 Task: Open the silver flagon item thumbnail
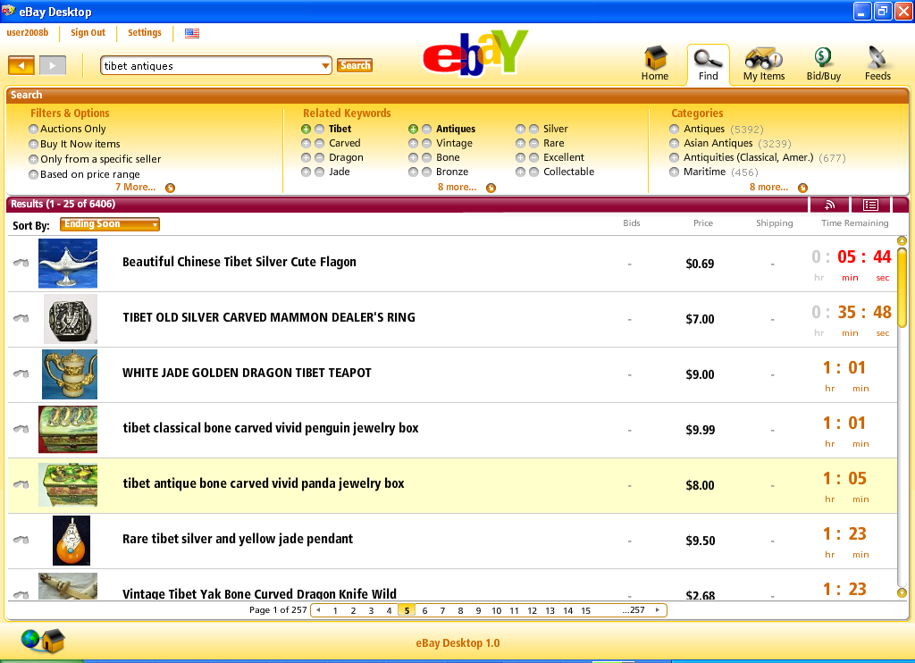click(68, 264)
